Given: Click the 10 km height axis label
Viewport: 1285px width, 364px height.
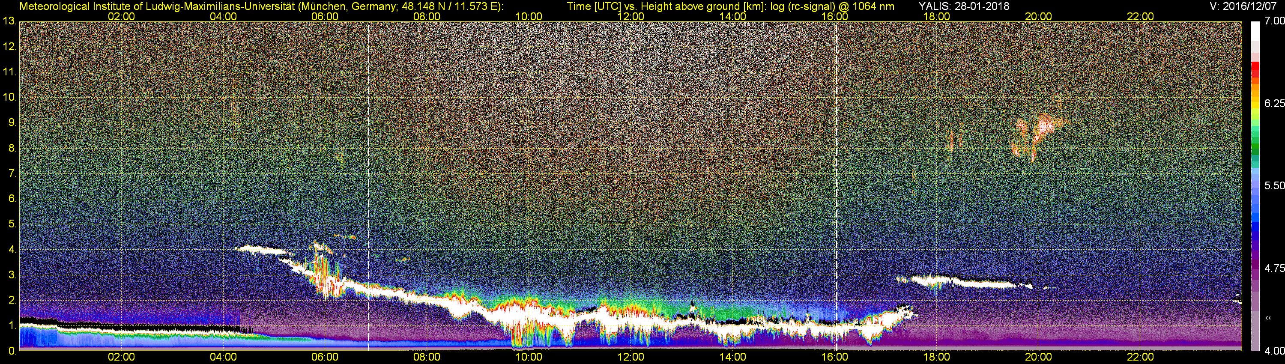Looking at the screenshot, I should [9, 97].
